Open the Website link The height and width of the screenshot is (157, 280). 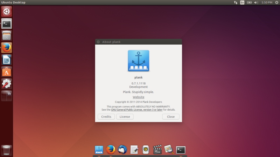138,97
